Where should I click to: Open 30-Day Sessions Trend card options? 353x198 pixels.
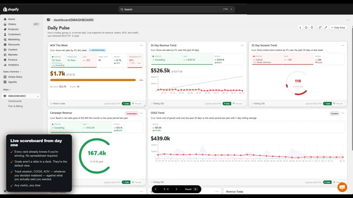(x=343, y=45)
